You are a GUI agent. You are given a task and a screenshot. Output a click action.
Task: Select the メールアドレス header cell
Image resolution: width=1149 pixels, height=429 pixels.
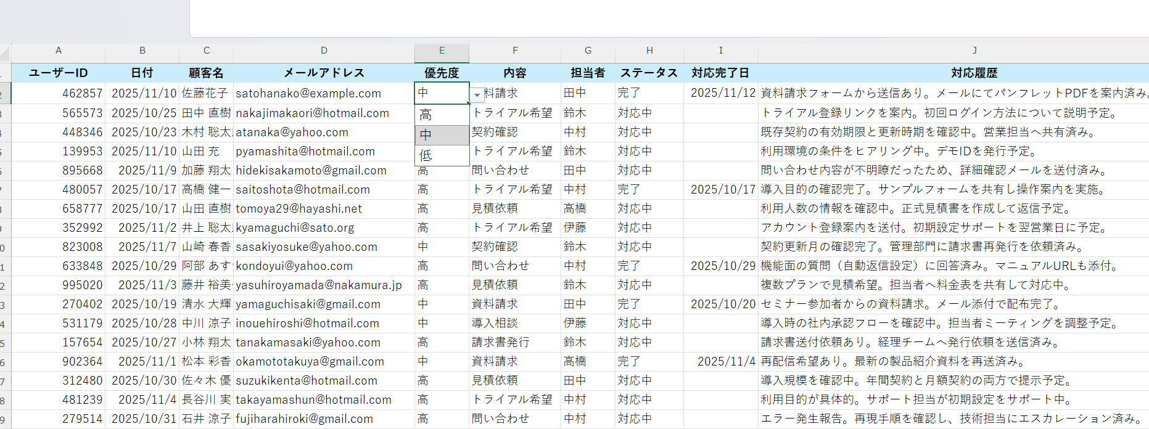click(x=324, y=73)
